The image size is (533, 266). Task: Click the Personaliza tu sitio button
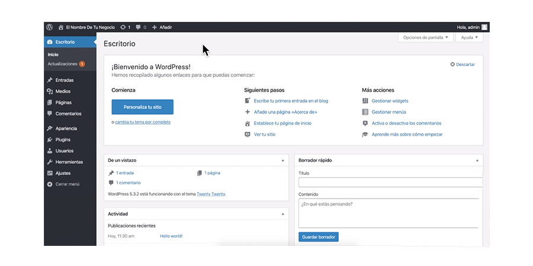pyautogui.click(x=142, y=107)
